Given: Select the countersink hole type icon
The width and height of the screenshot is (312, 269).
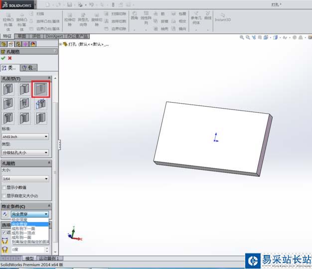Looking at the screenshot, I should [25, 89].
